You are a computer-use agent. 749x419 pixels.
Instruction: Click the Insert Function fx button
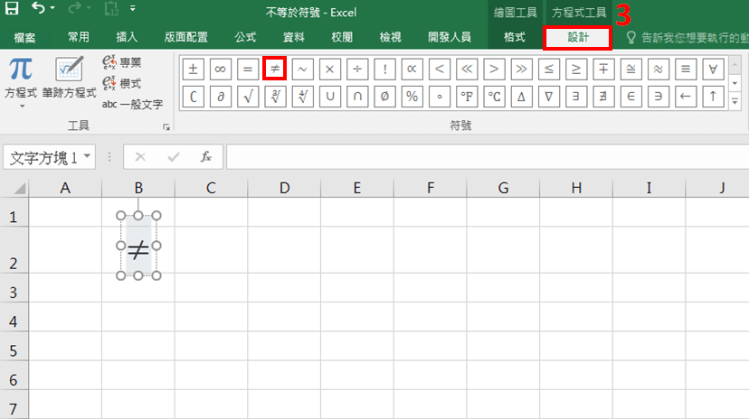[205, 157]
